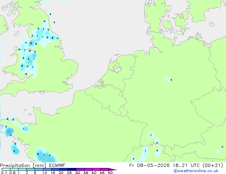Pick the 10–15 mm legend color swatch

click(x=47, y=169)
